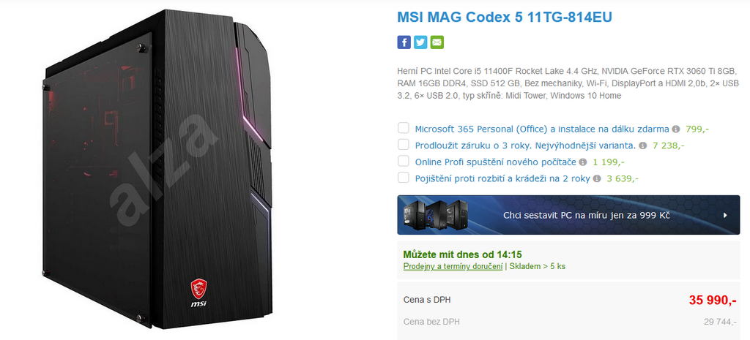
Task: Open the MSI MAG Codex 5 title link
Action: coord(505,18)
